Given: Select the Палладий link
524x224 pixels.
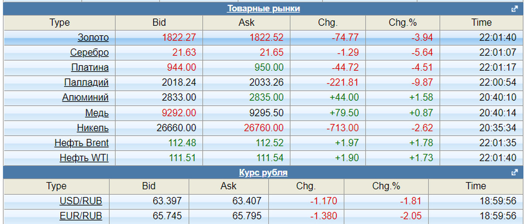Looking at the screenshot, I should click(86, 83).
